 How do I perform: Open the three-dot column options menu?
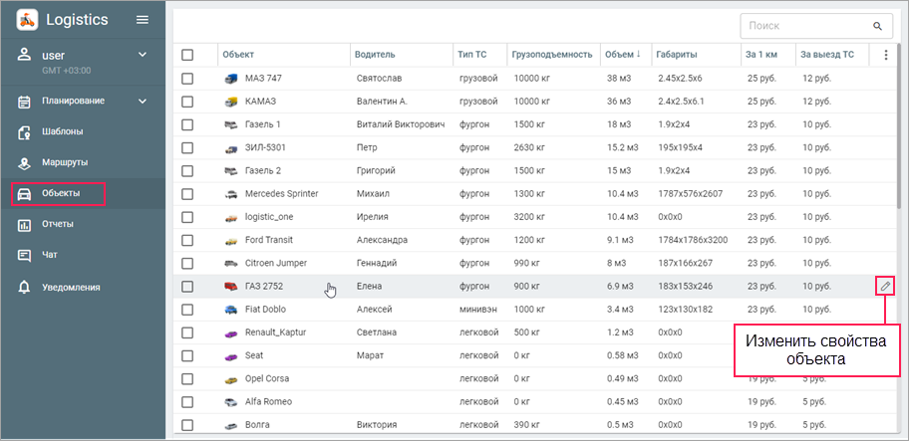pyautogui.click(x=885, y=55)
